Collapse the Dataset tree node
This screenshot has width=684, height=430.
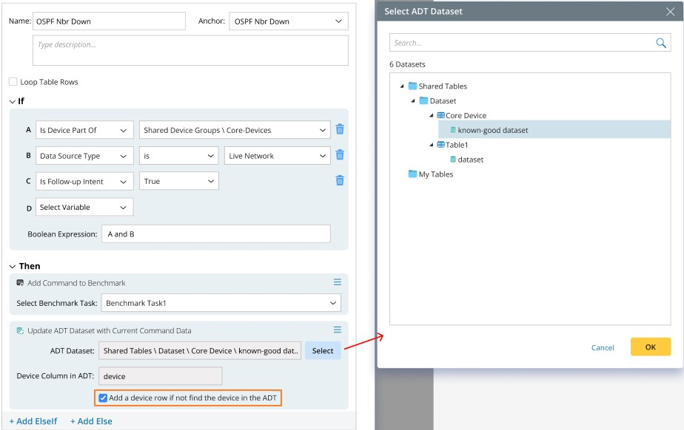pos(412,101)
